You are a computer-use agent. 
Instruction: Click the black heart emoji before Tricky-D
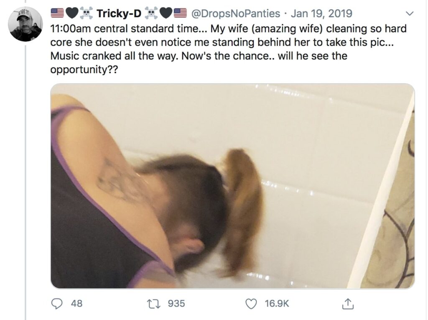coord(72,13)
